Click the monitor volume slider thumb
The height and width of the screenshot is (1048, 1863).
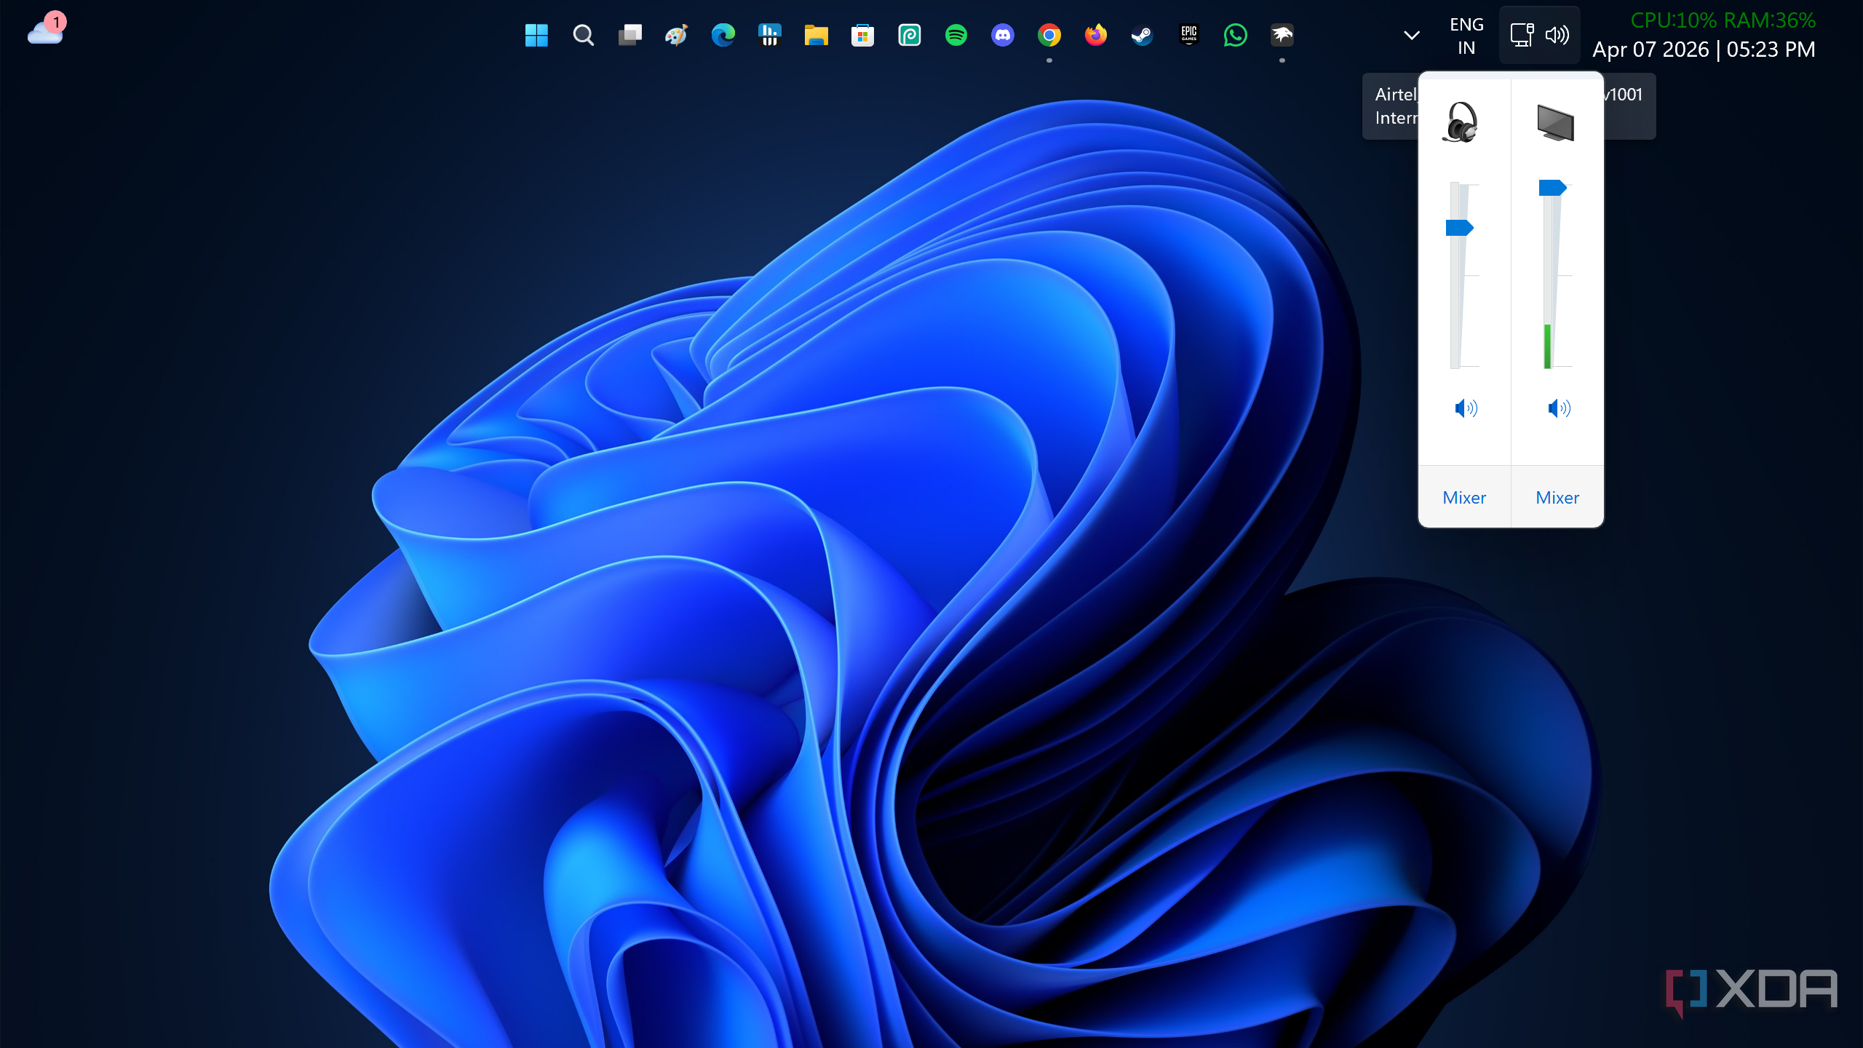coord(1552,188)
